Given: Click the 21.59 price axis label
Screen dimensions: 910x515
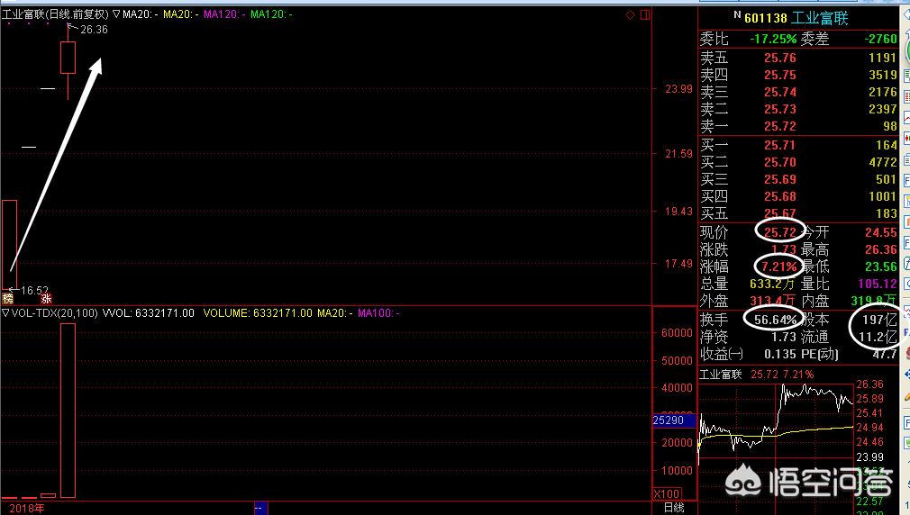Looking at the screenshot, I should [678, 154].
